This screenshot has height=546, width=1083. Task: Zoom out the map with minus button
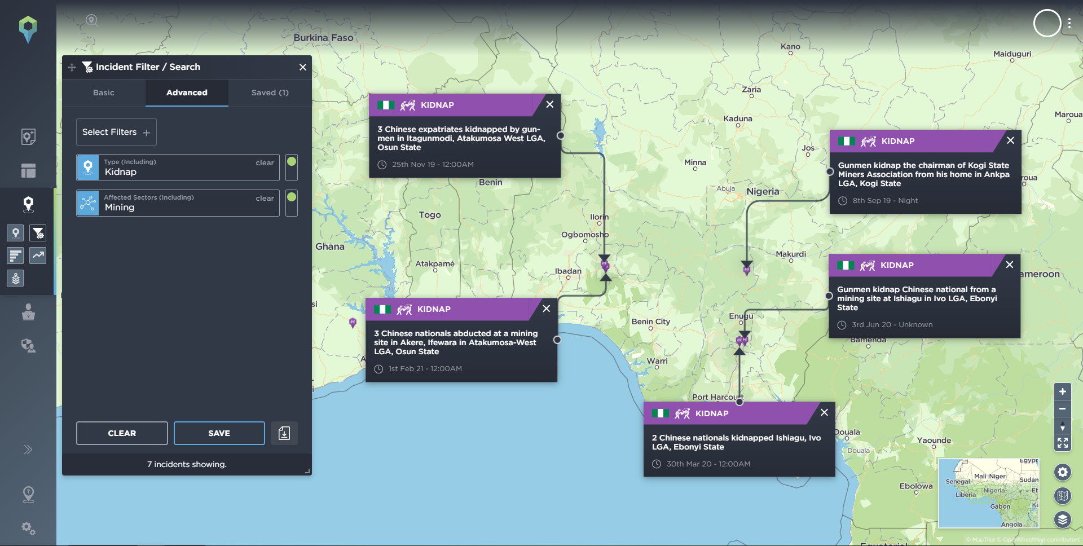tap(1063, 408)
